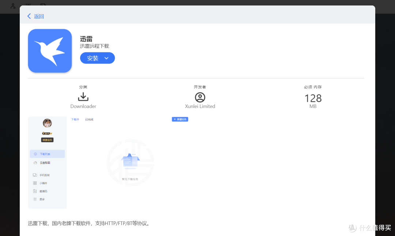Screen dimensions: 395x236
Task: Select the app title 迅雷
Action: click(86, 39)
